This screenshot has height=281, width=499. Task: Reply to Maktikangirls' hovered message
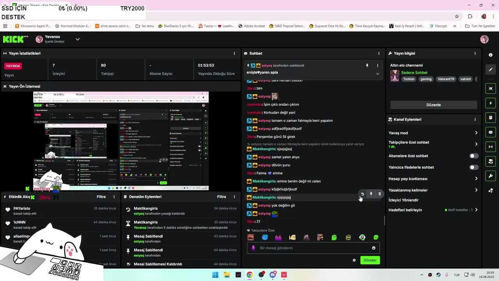(363, 194)
